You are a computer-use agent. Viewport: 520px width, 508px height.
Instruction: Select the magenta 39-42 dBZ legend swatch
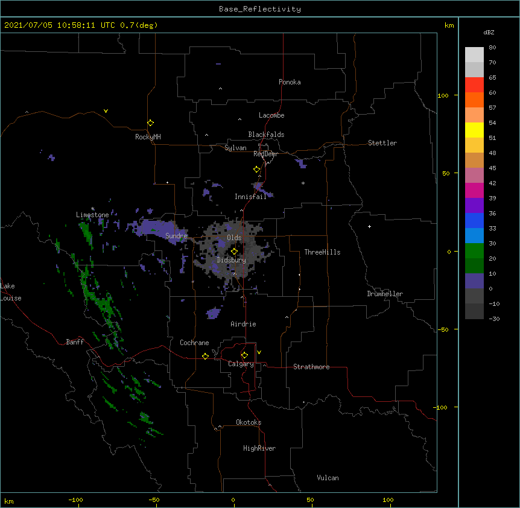pyautogui.click(x=474, y=190)
